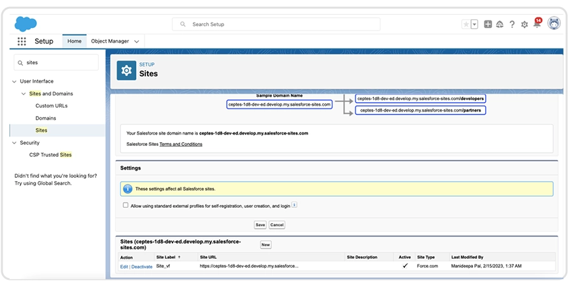The width and height of the screenshot is (573, 283).
Task: Click the Favorites star icon
Action: [466, 24]
